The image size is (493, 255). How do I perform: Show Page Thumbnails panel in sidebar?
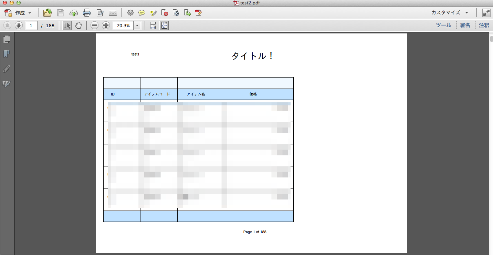pos(7,39)
